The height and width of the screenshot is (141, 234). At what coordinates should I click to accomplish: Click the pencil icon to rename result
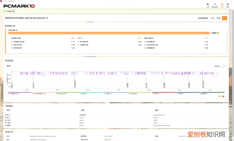point(47,18)
